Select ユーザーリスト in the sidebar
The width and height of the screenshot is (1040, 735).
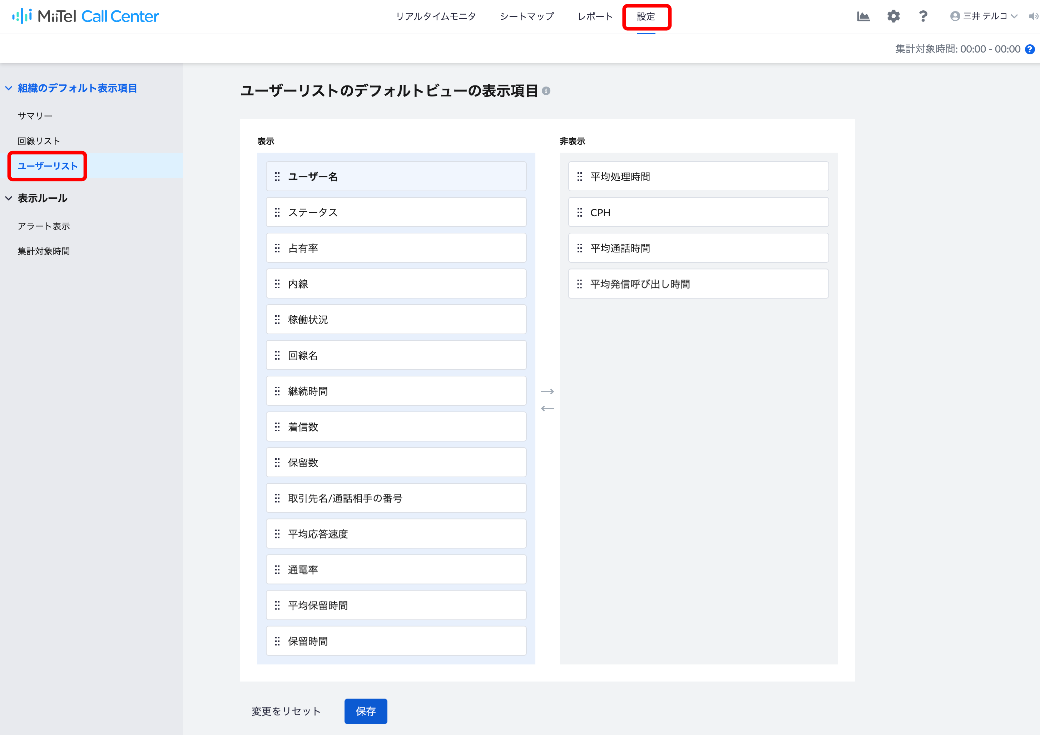click(x=48, y=166)
